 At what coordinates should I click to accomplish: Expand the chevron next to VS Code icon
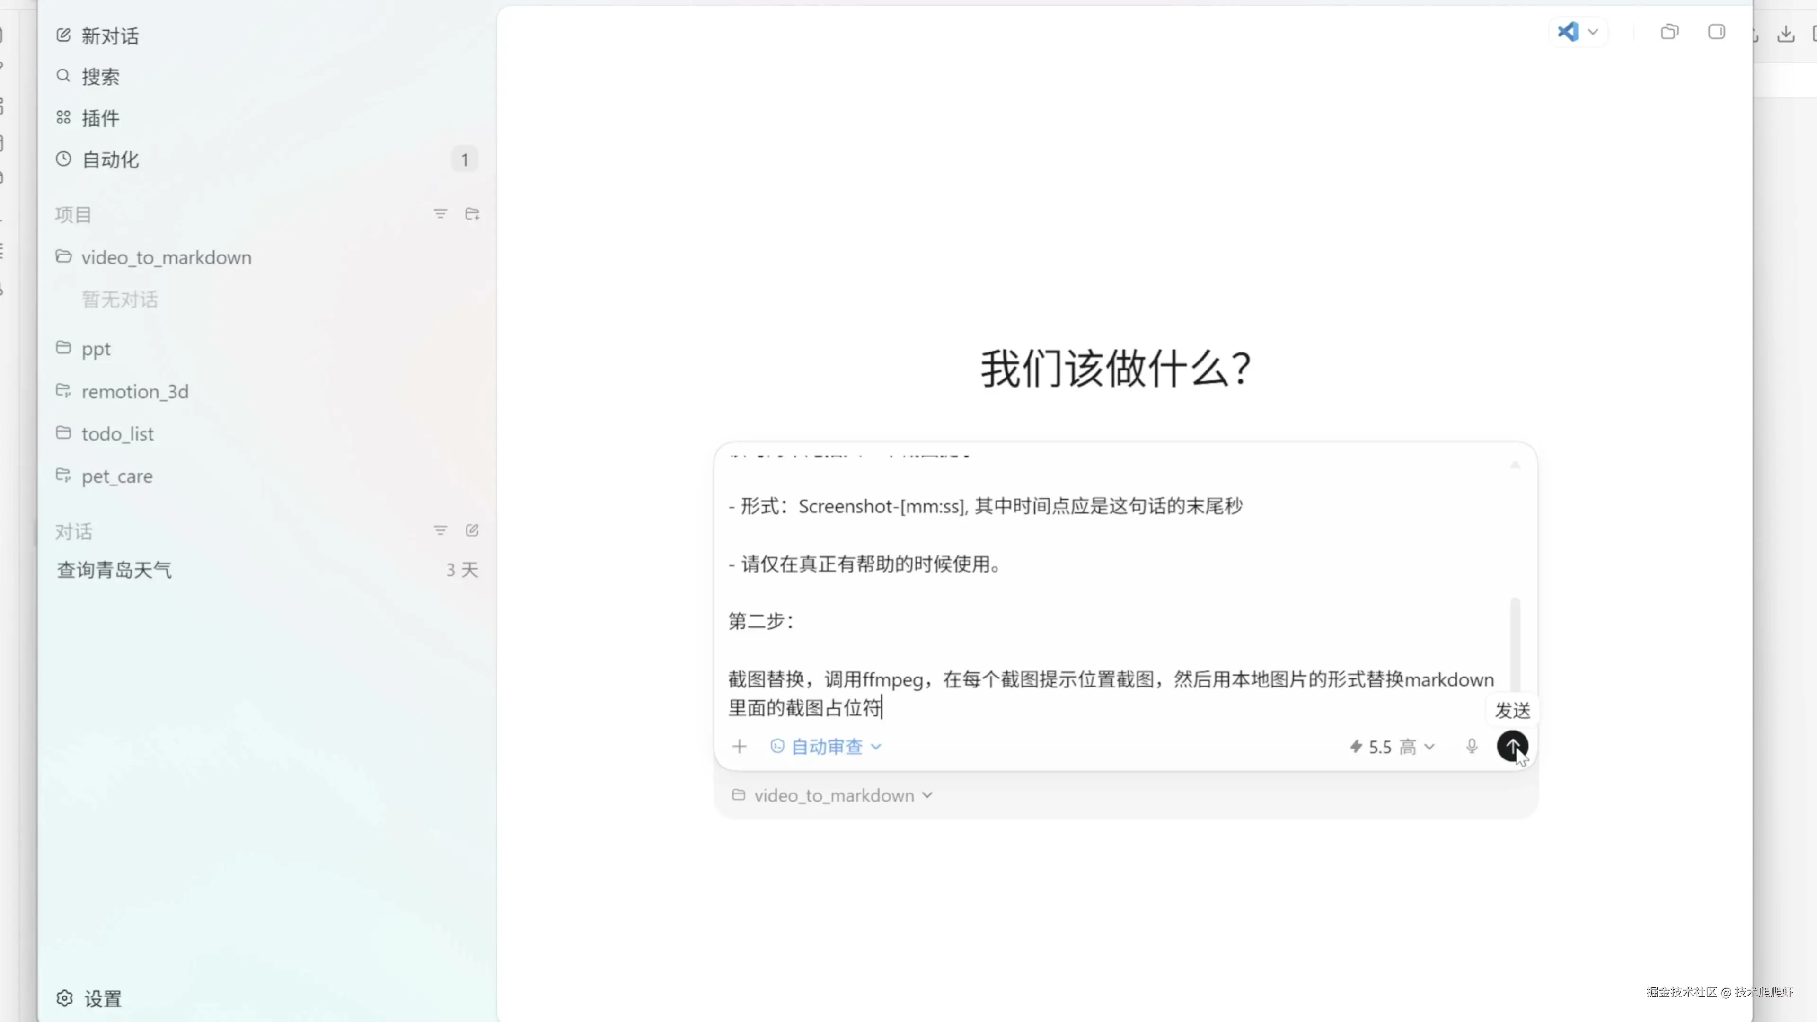click(1593, 32)
